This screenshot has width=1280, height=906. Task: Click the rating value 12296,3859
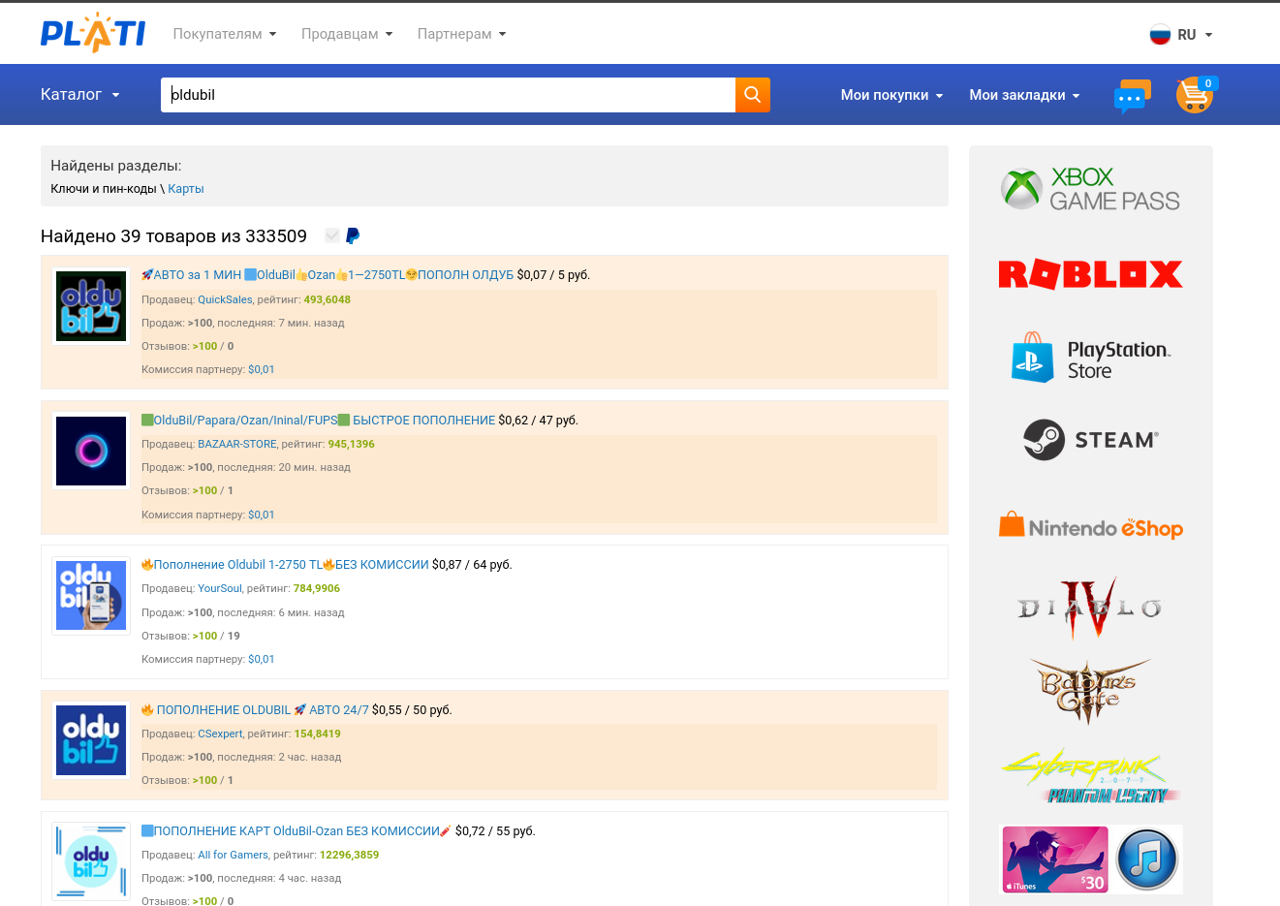pos(350,856)
